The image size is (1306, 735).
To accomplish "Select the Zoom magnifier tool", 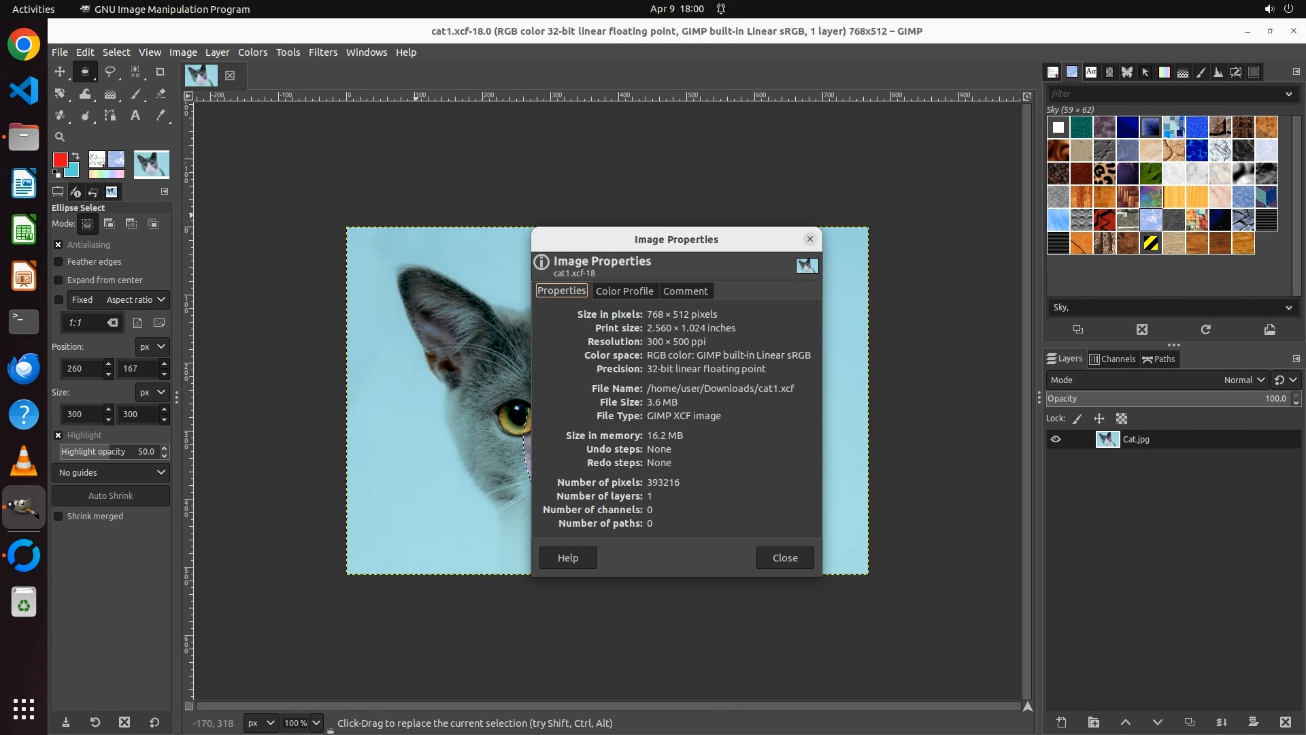I will (x=60, y=137).
